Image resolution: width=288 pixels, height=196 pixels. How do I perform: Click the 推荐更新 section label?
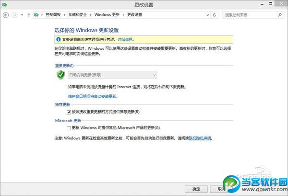[x=62, y=104]
